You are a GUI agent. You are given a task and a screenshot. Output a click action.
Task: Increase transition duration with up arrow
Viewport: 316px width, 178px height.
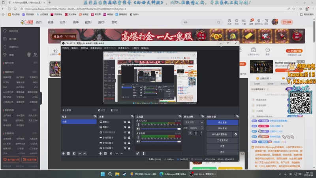pyautogui.click(x=202, y=127)
